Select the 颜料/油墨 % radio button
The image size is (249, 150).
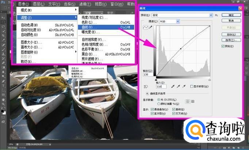[x=159, y=104]
